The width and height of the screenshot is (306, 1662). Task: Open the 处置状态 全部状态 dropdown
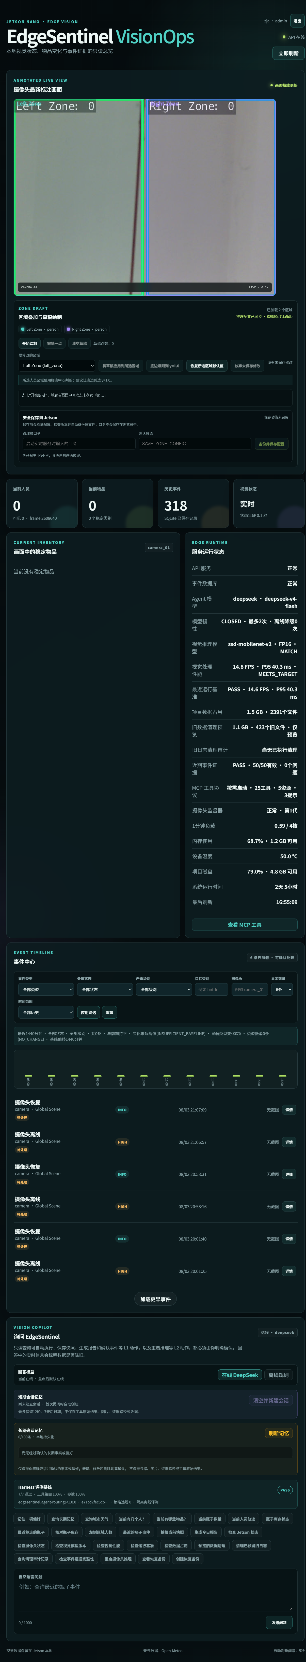pos(105,989)
